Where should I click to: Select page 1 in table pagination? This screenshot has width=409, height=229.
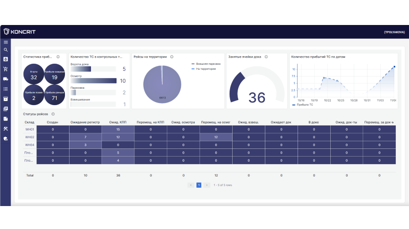coord(199,185)
